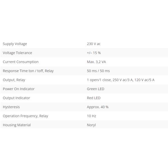Click the Hysteresis label
Viewport: 168px width, 168px height.
tap(11, 107)
